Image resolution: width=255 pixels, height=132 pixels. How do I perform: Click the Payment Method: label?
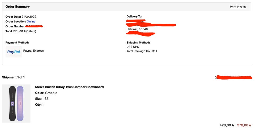(x=17, y=43)
